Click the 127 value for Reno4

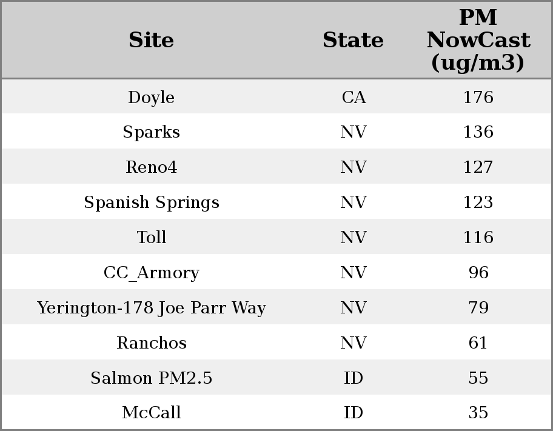click(x=478, y=167)
